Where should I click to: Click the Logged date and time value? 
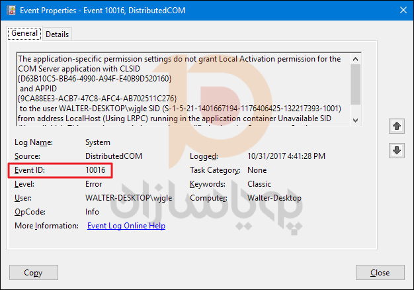286,156
